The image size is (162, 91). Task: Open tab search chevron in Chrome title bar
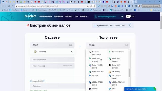(145, 2)
